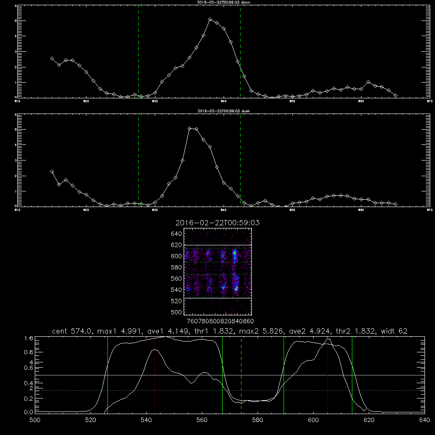This screenshot has height=435, width=435.
Task: Click the 'thr2 1.832' value in the stats title
Action: [356, 331]
